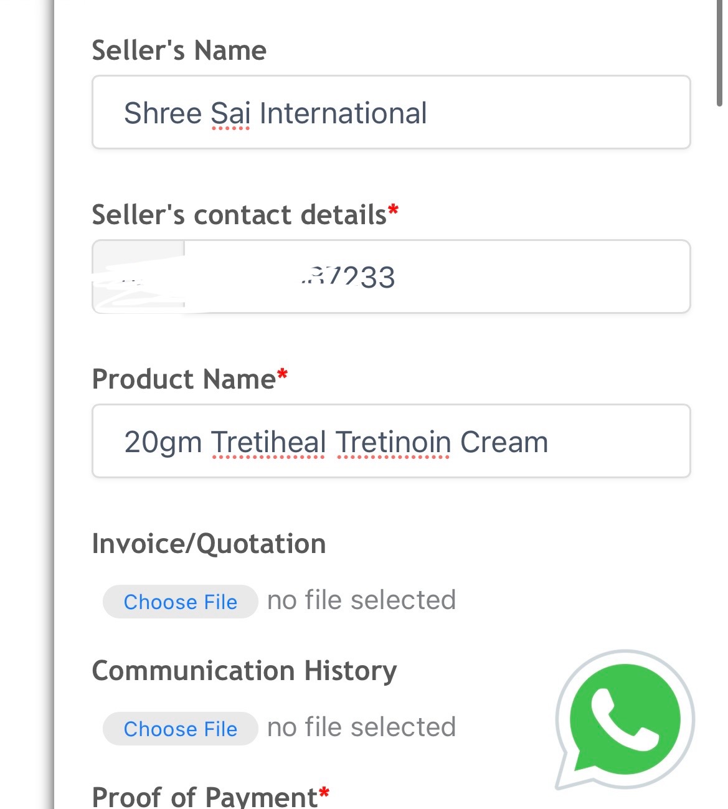Click the Invoice/Quotation label

[209, 544]
